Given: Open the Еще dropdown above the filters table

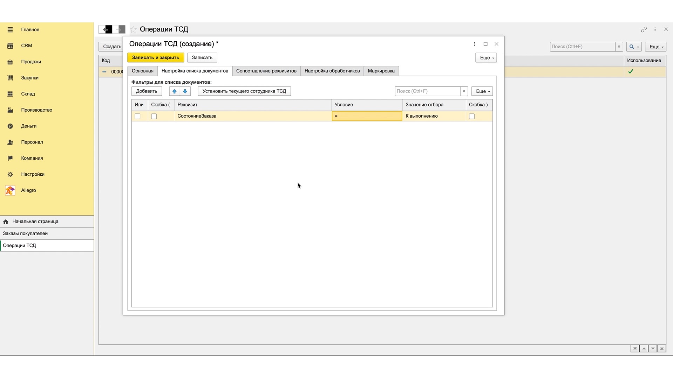Looking at the screenshot, I should (482, 91).
